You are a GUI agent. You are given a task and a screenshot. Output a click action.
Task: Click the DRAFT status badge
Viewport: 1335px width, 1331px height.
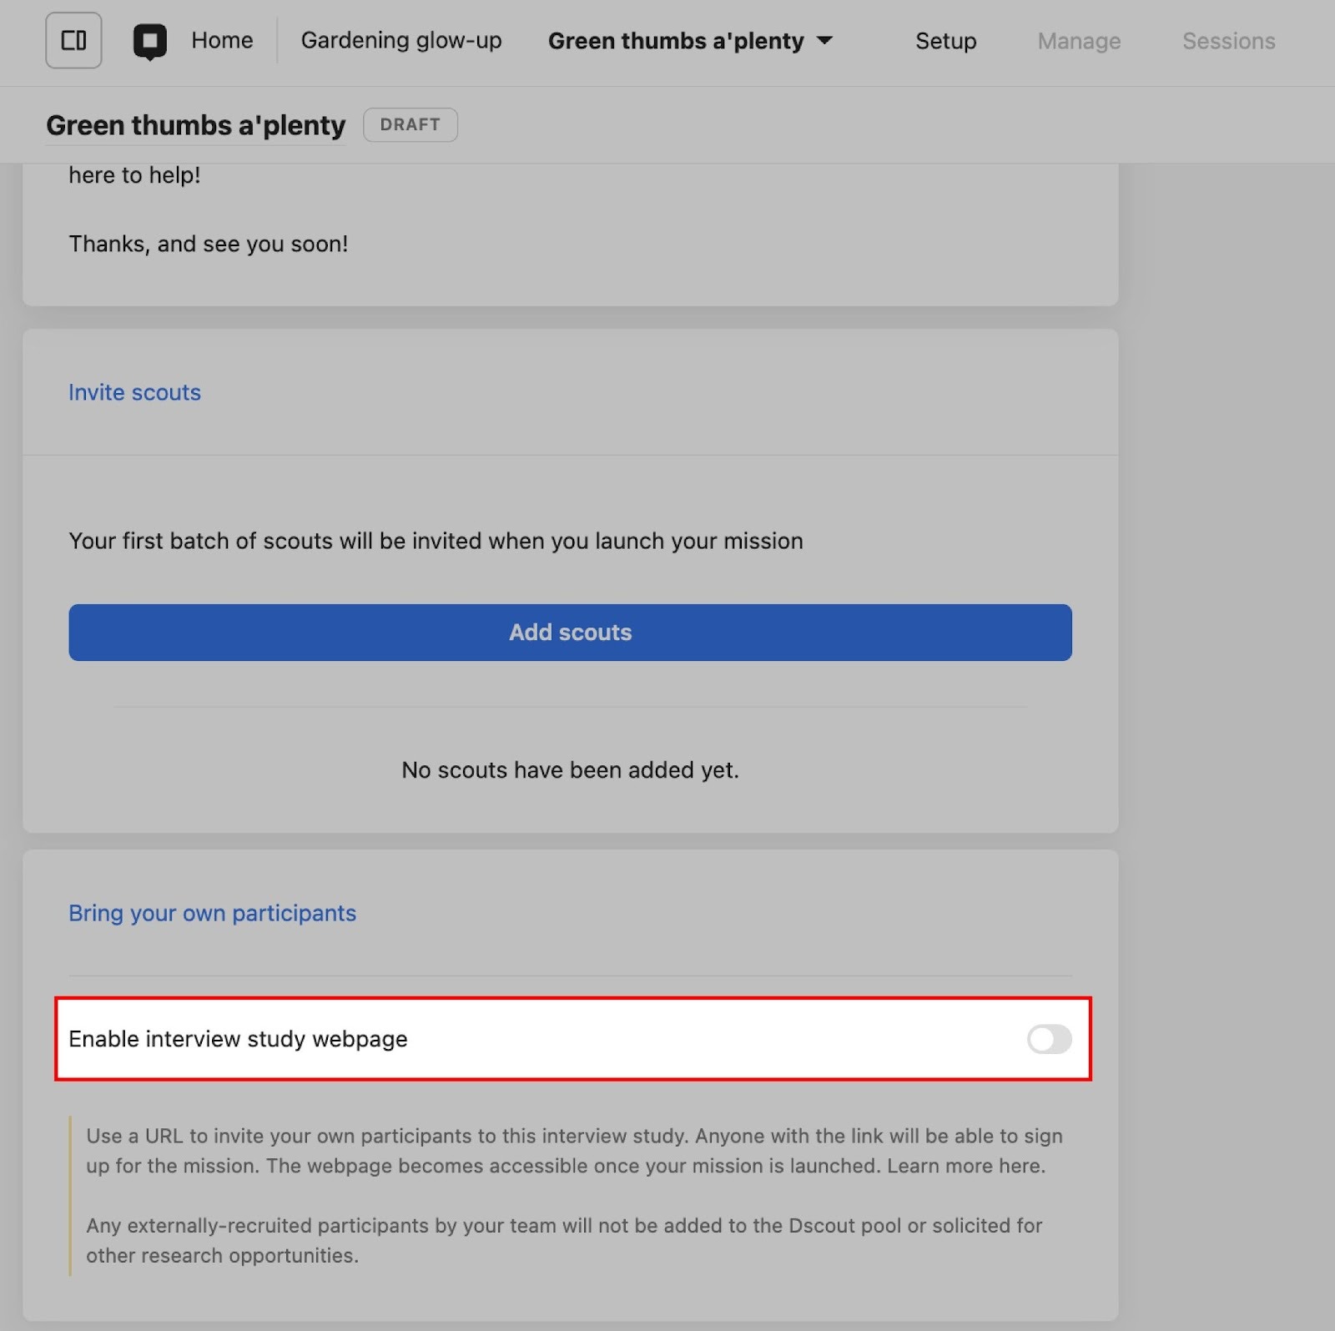(x=410, y=124)
